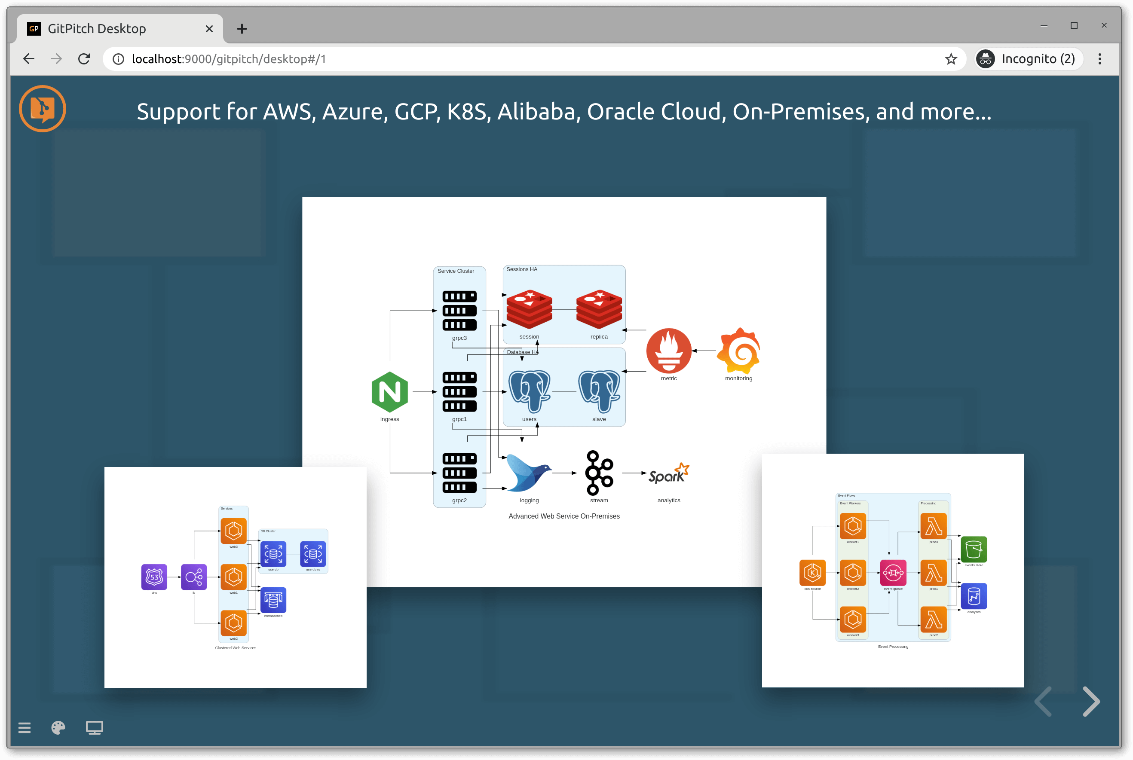Viewport: 1133px width, 760px height.
Task: Click the worker2 icon
Action: coord(853,573)
